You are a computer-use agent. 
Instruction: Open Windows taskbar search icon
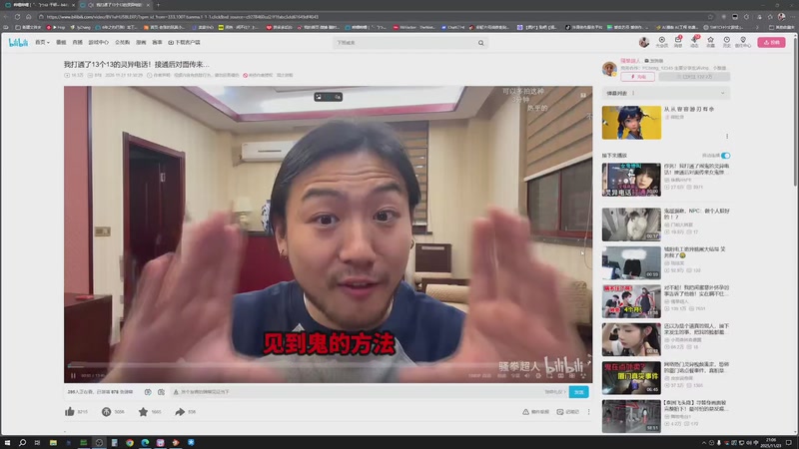[x=22, y=442]
